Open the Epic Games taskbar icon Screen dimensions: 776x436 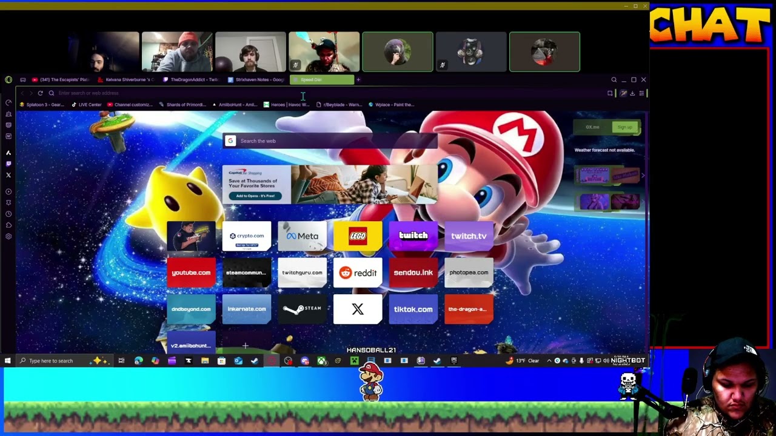pos(453,361)
